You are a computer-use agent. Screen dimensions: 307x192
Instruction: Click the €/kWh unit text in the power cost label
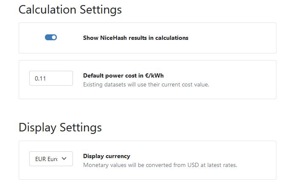point(154,75)
